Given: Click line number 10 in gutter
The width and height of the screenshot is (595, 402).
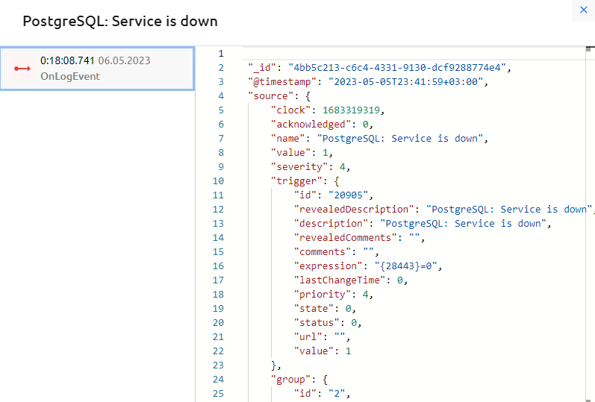Looking at the screenshot, I should pos(218,181).
